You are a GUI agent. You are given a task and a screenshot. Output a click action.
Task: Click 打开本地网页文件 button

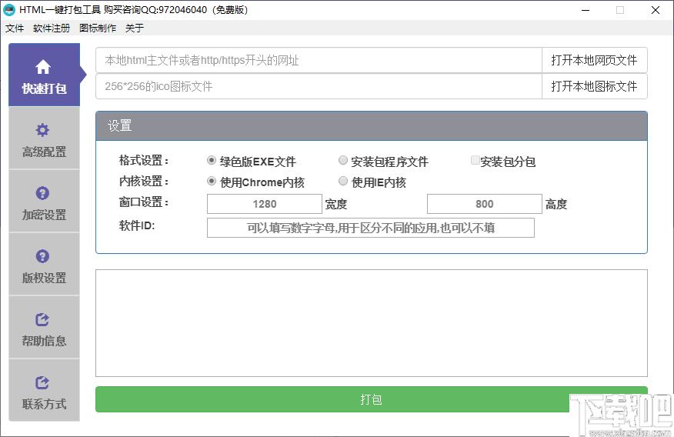tap(594, 60)
